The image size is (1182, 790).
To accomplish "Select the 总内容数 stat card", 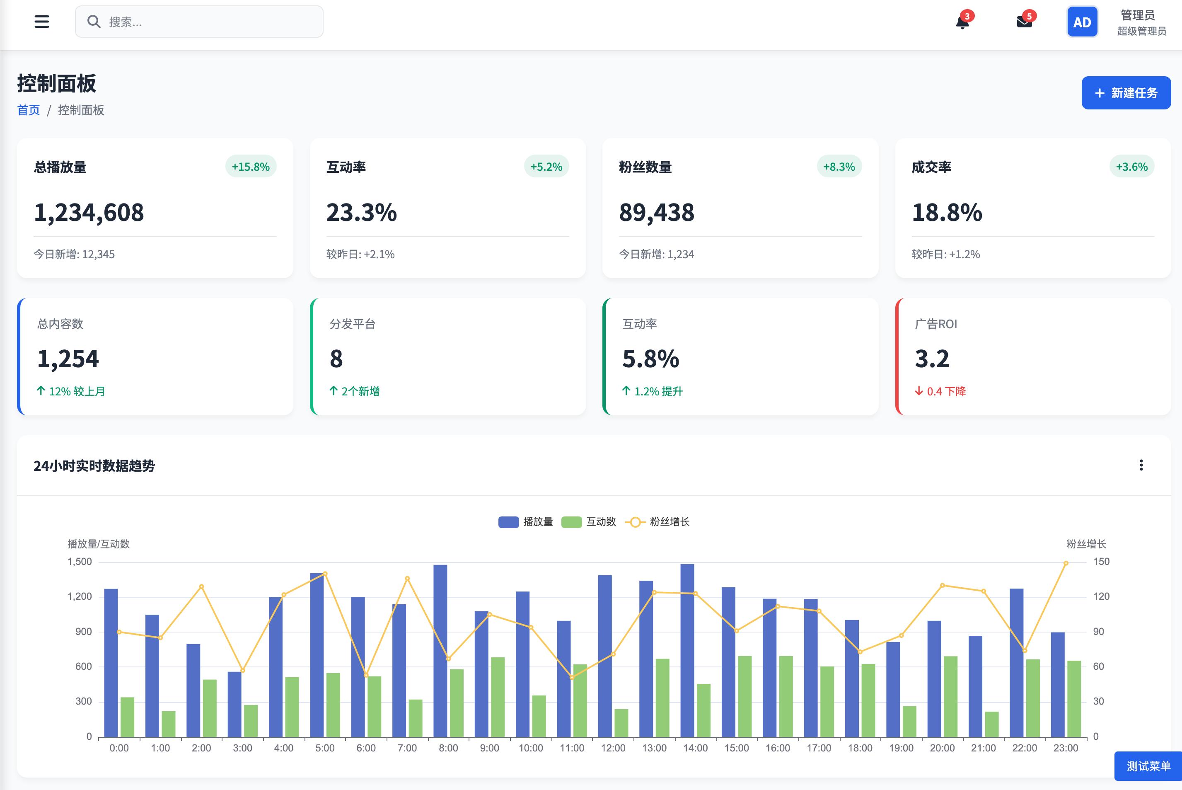I will click(155, 357).
